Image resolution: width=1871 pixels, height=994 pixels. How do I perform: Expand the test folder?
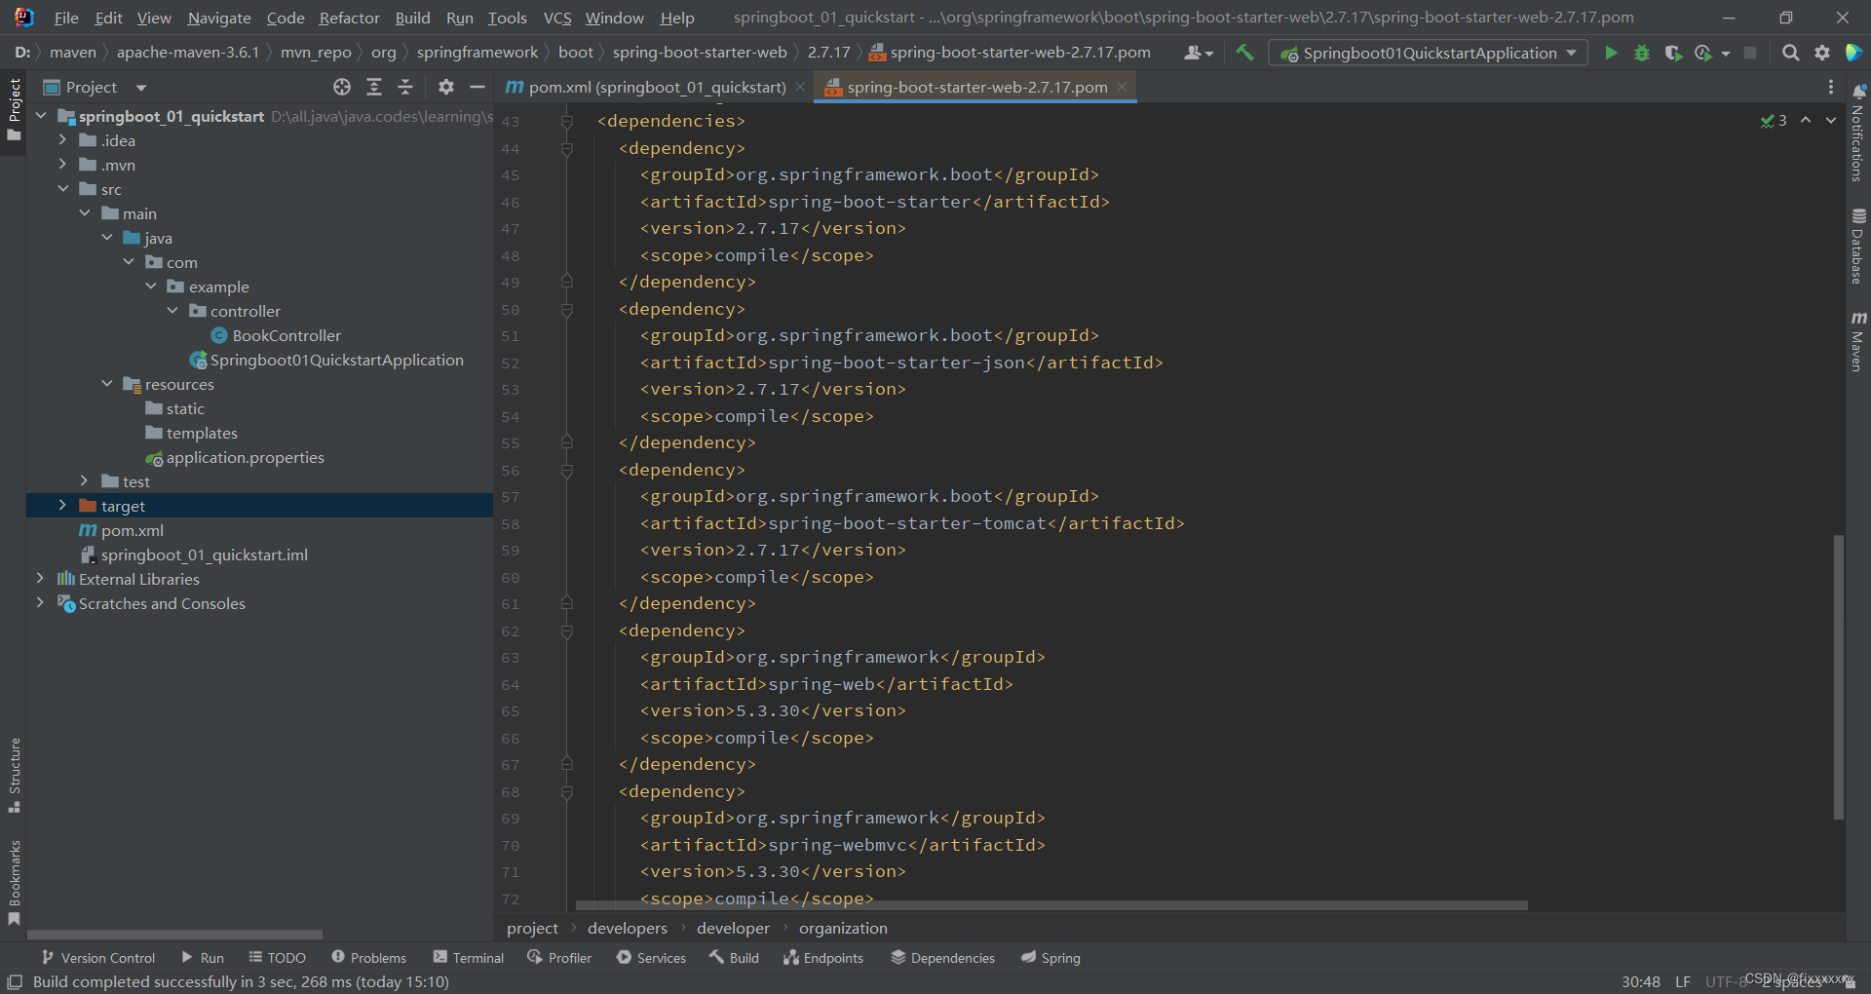[x=84, y=480]
